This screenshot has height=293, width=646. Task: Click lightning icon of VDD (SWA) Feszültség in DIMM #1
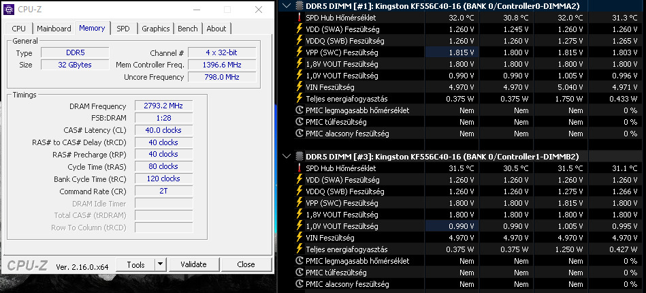click(x=300, y=29)
